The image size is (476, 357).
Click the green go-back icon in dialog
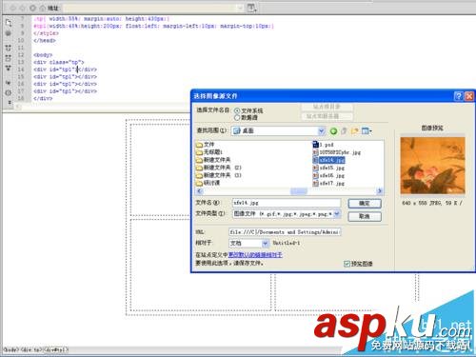(333, 130)
